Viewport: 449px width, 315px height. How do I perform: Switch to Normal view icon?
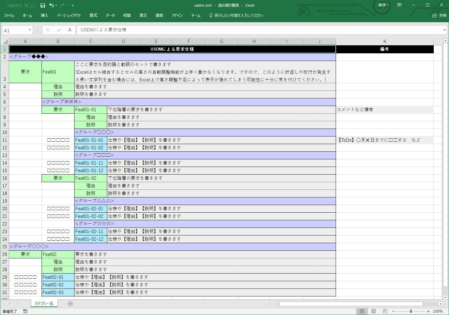coord(362,311)
